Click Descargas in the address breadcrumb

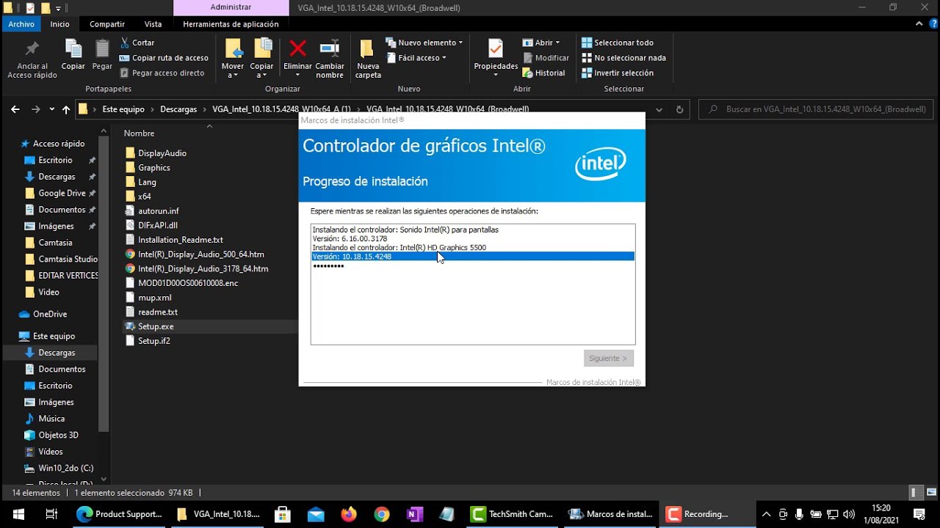click(x=178, y=109)
